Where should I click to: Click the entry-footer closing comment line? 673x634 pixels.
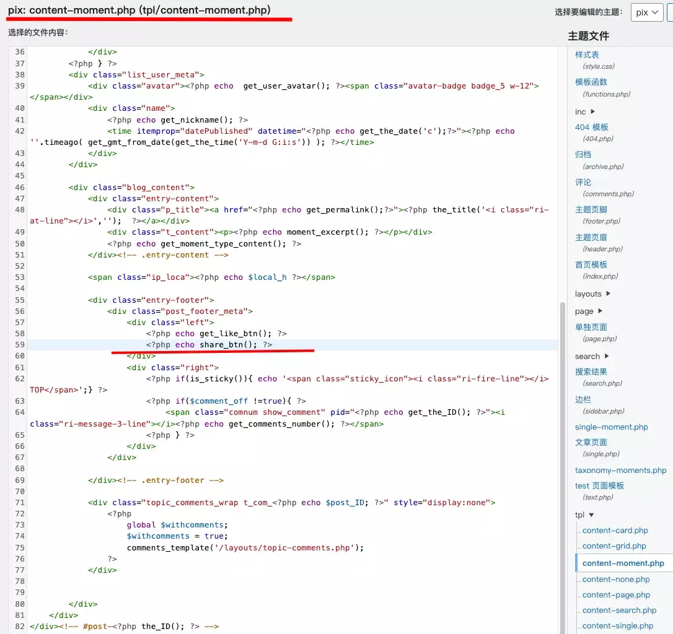tap(156, 480)
